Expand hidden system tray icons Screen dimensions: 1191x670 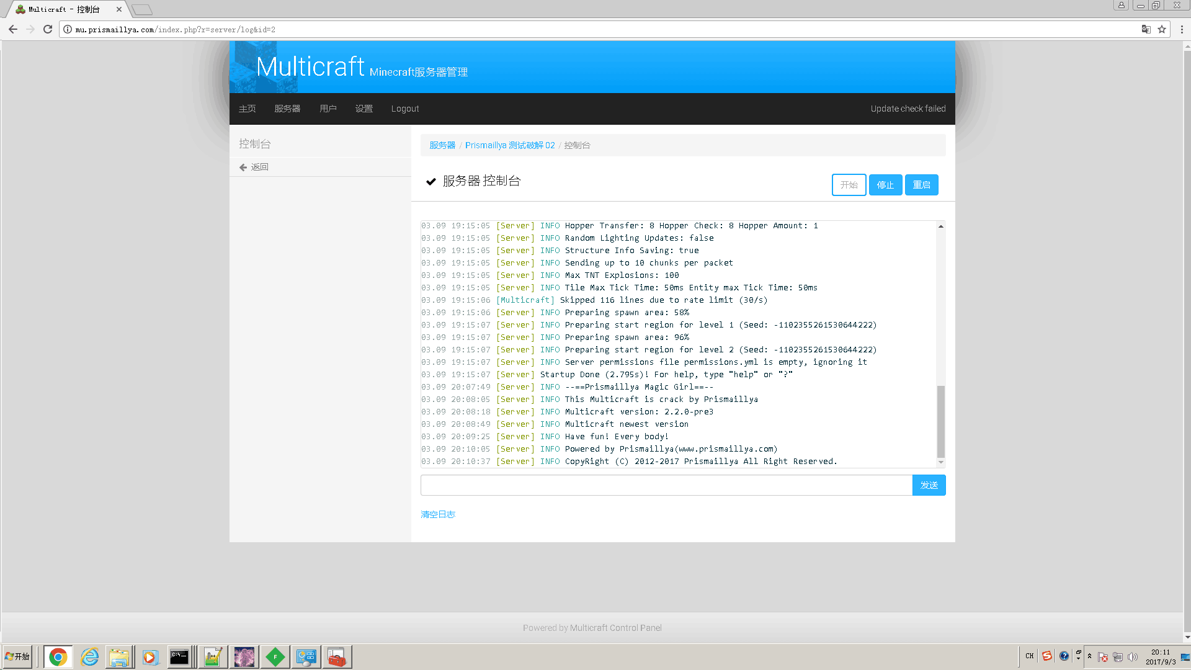coord(1089,656)
